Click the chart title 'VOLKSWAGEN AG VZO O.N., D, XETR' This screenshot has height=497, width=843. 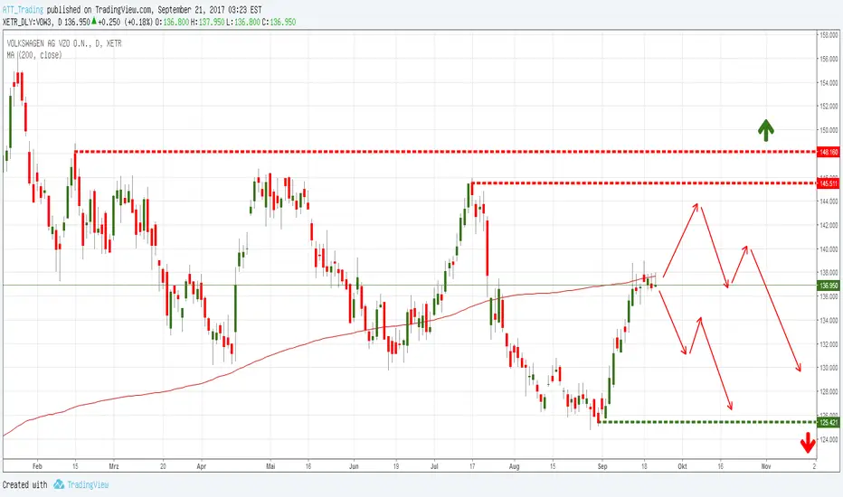[x=64, y=43]
